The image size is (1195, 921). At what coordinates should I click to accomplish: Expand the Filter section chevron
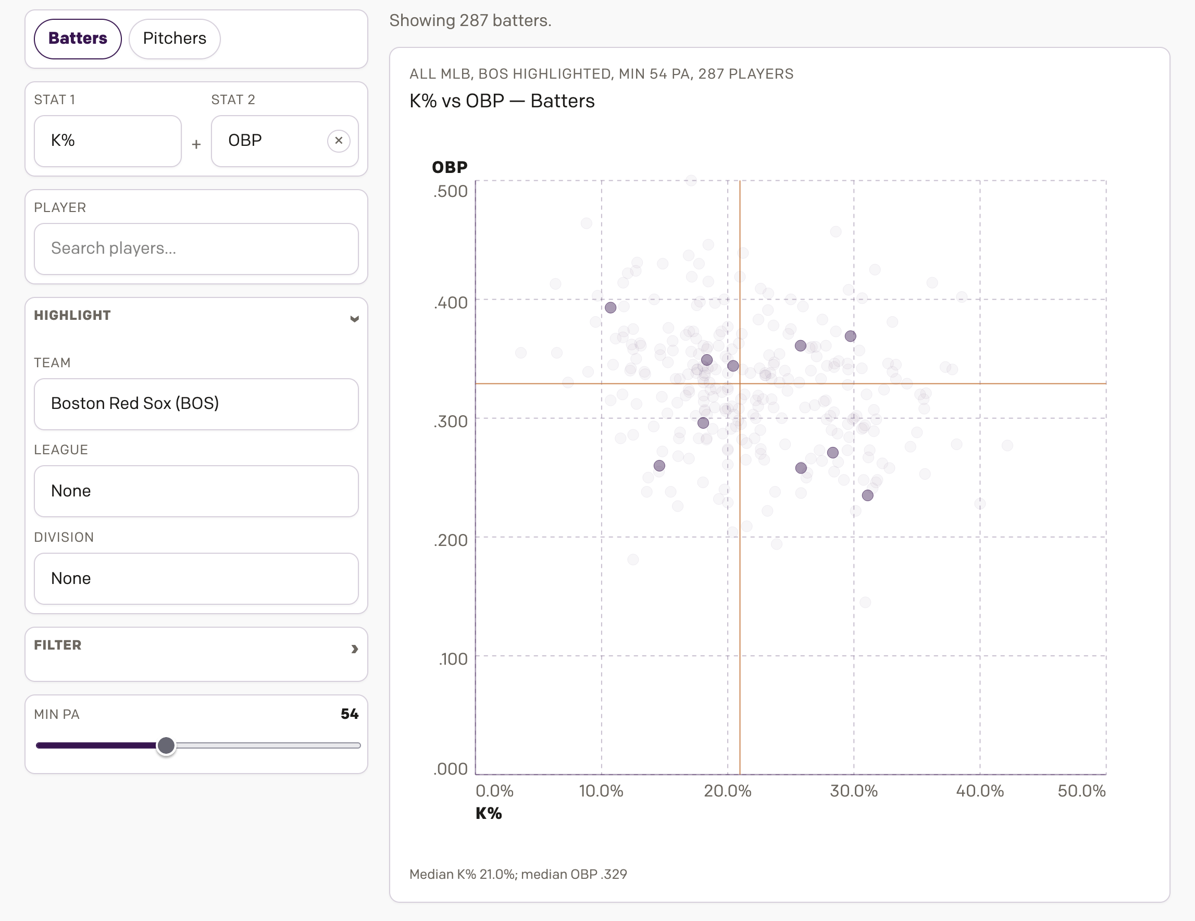pyautogui.click(x=354, y=649)
